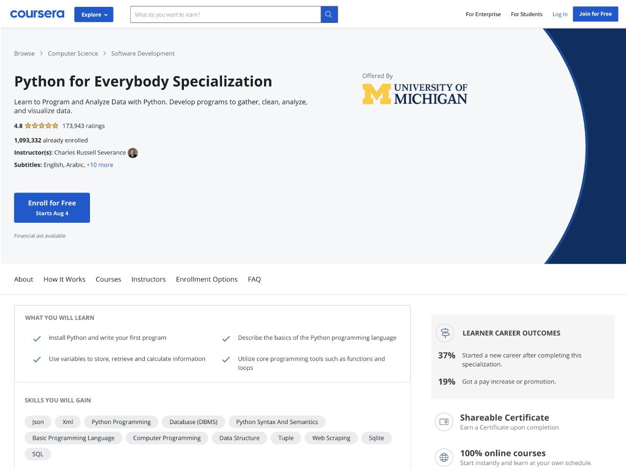Switch to the FAQ tab
The image size is (626, 469).
[254, 279]
